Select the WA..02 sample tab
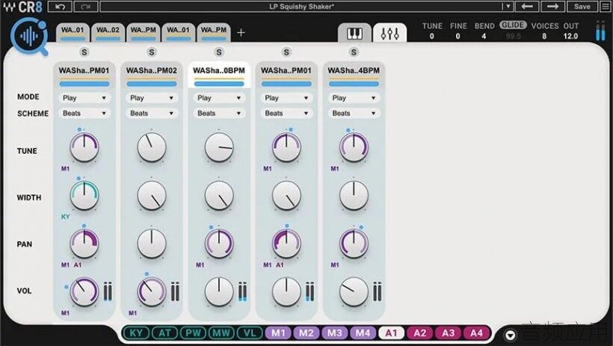The width and height of the screenshot is (613, 346). [108, 33]
